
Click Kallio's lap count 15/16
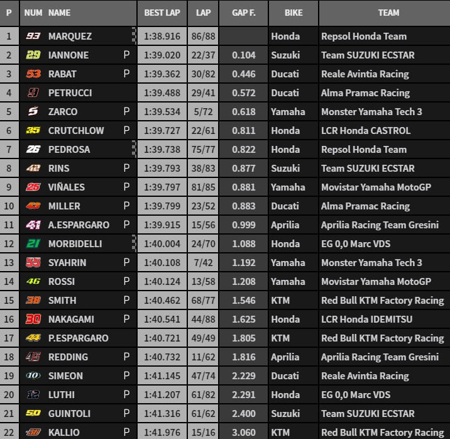pos(203,432)
